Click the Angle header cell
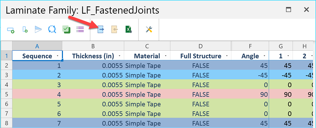The height and width of the screenshot is (128, 316). [250, 56]
